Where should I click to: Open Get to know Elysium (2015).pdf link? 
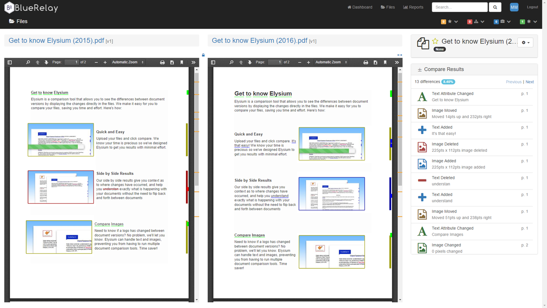[x=56, y=41]
